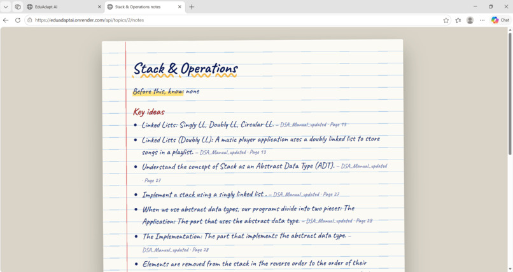This screenshot has width=513, height=272.
Task: Open the tab search dropdown arrow
Action: coord(6,6)
